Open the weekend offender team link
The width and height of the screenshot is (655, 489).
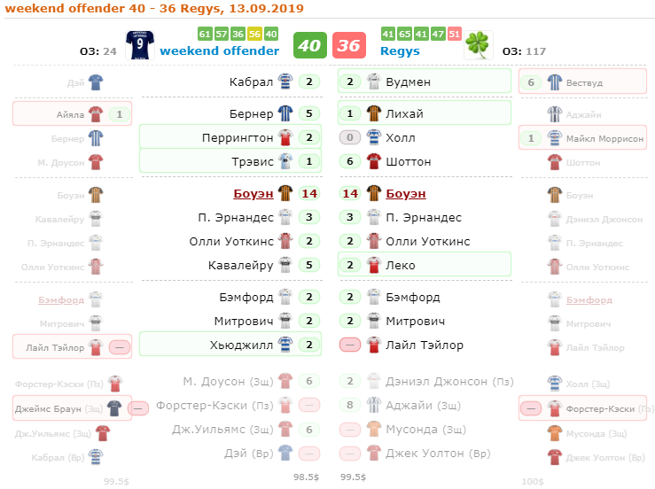click(x=219, y=50)
